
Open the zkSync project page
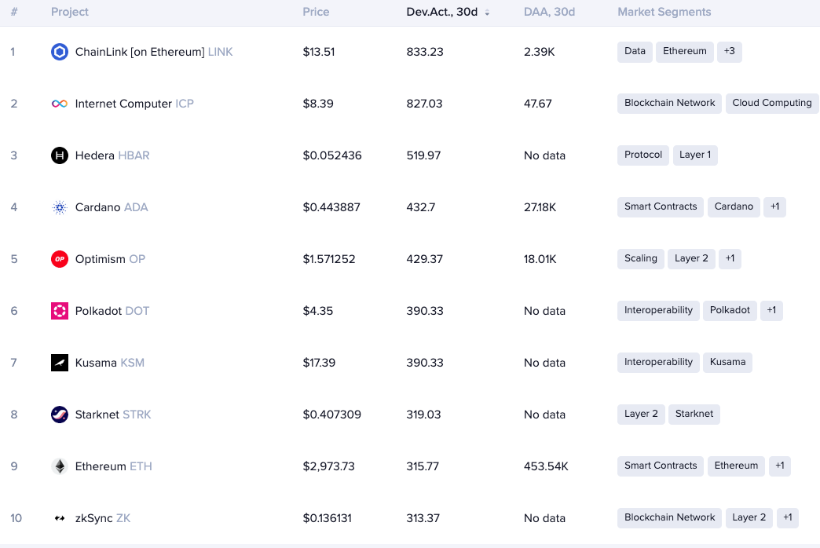(x=103, y=518)
